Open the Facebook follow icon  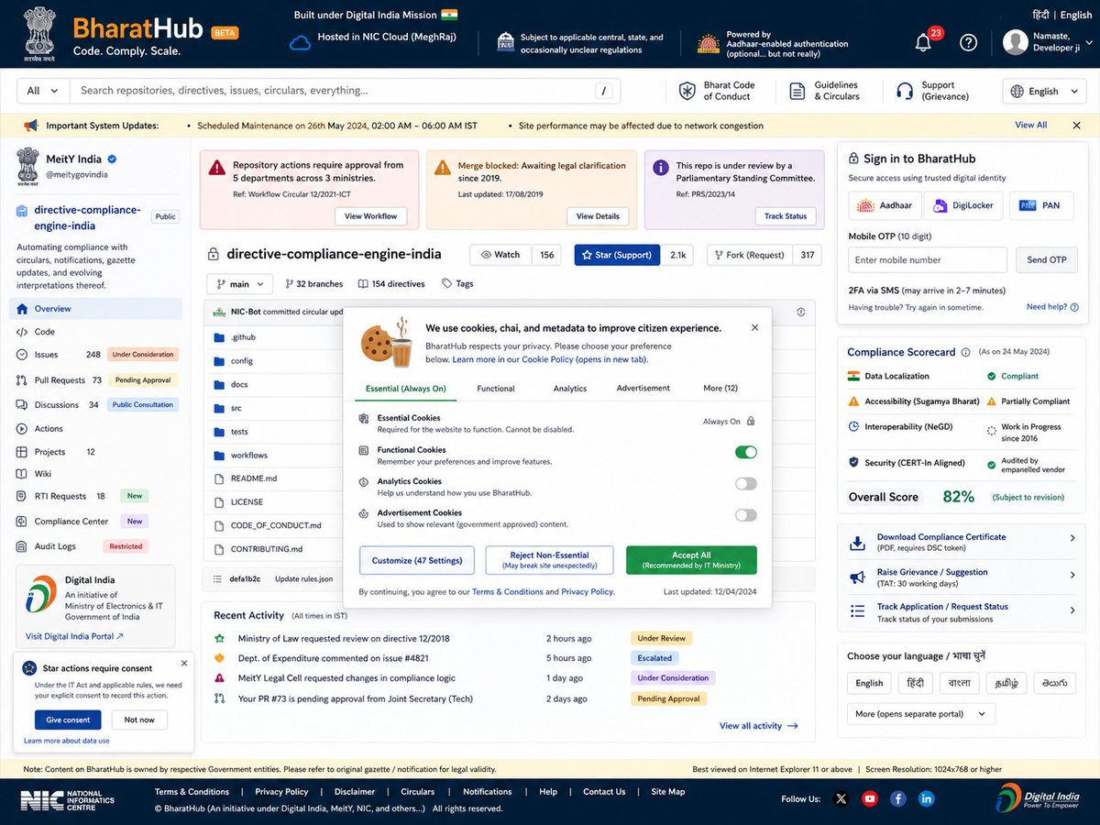point(898,798)
